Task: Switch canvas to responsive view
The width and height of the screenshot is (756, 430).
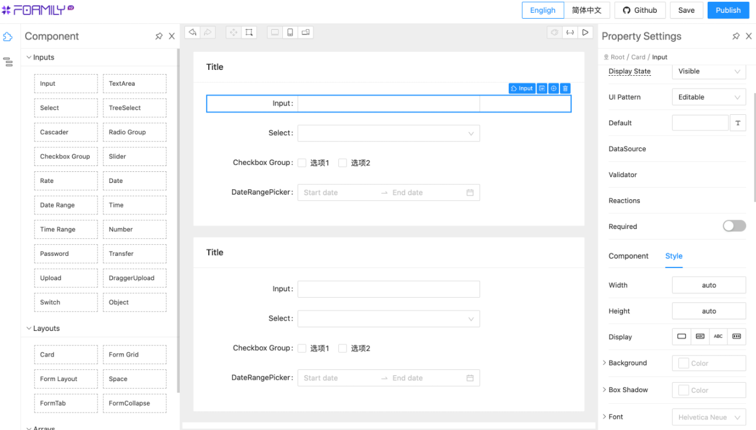Action: (x=305, y=32)
